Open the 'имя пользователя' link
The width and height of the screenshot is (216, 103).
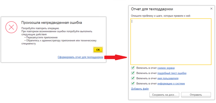pos(168,78)
